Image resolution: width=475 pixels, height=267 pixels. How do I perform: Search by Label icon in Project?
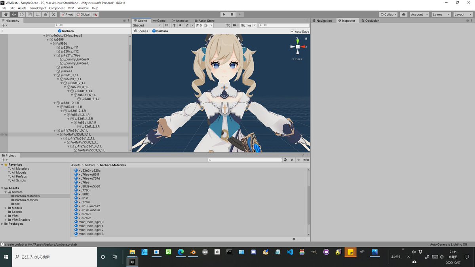[x=292, y=160]
